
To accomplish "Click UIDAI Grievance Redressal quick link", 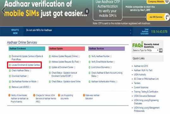I will pos(145,96).
